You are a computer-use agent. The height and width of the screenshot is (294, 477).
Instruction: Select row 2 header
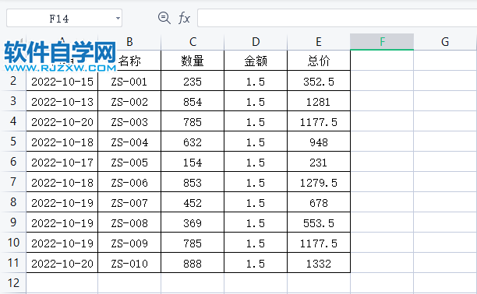click(13, 81)
